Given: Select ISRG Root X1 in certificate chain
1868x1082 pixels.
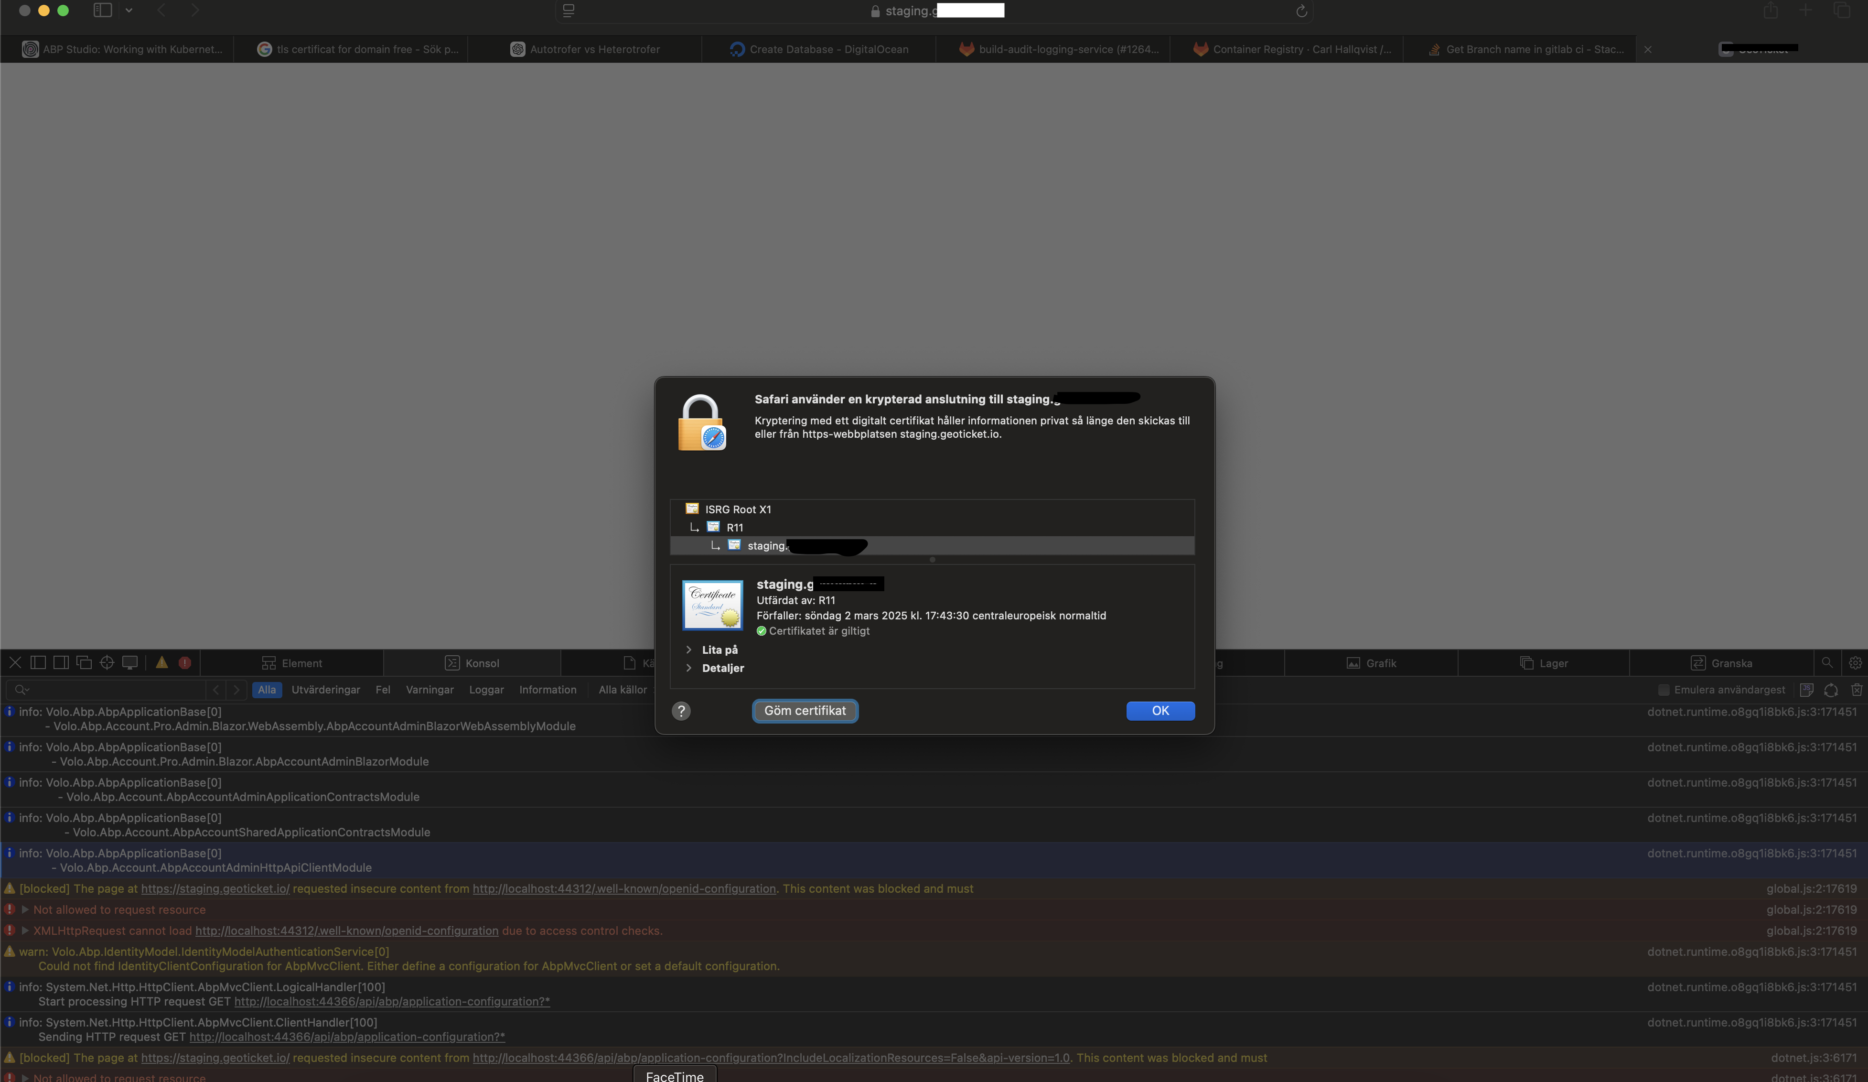Looking at the screenshot, I should 738,509.
